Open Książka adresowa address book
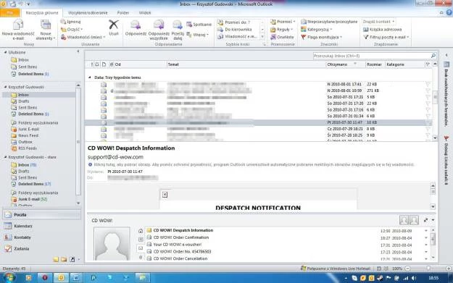This screenshot has width=453, height=283. [382, 30]
